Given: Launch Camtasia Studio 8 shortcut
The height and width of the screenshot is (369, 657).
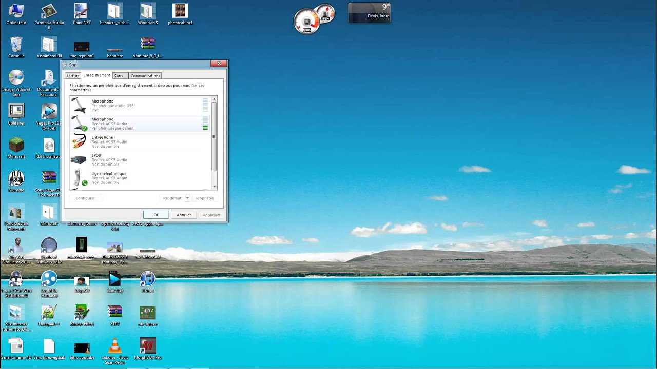Looking at the screenshot, I should point(49,15).
